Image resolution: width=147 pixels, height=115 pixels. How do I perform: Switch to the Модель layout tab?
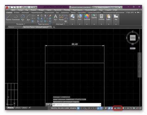11,108
